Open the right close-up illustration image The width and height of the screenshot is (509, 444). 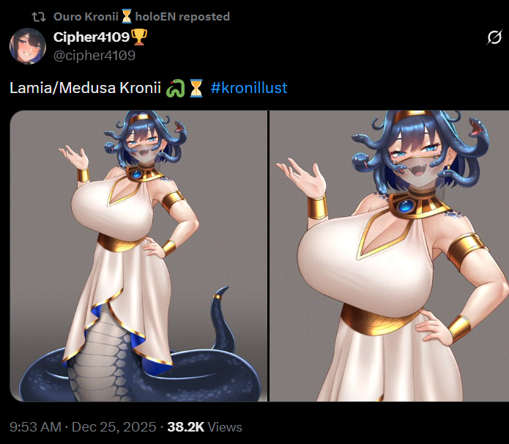(389, 256)
